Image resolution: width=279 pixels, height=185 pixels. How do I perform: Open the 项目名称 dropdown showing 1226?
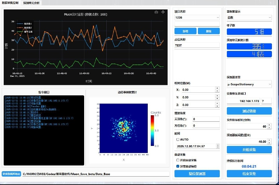[x=197, y=17]
